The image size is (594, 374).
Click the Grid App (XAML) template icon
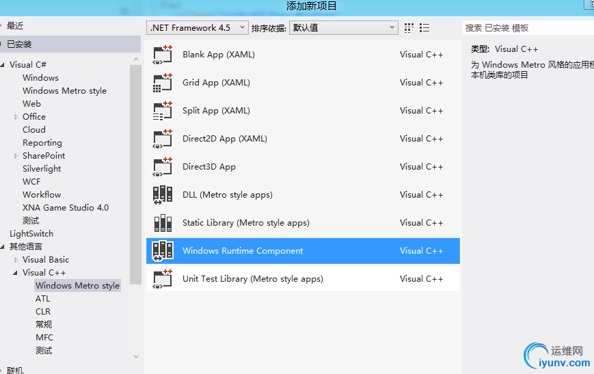163,83
